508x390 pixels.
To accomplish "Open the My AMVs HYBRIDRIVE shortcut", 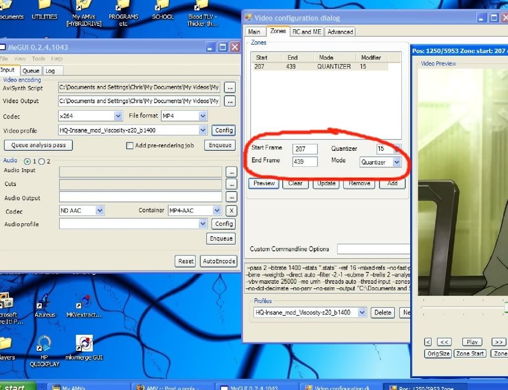I will pyautogui.click(x=84, y=13).
